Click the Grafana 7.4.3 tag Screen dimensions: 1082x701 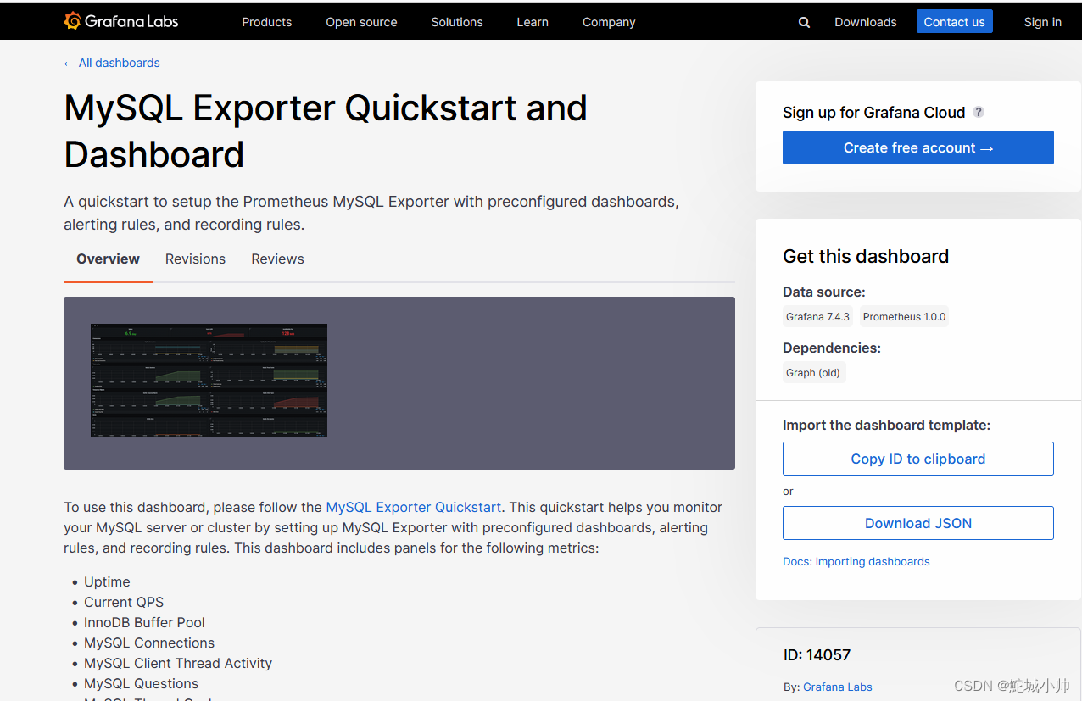pos(817,317)
